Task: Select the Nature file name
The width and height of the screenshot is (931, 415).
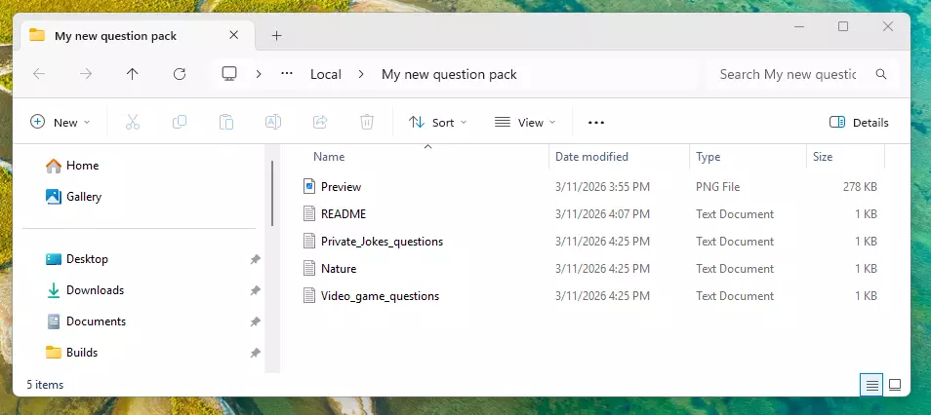Action: point(339,269)
